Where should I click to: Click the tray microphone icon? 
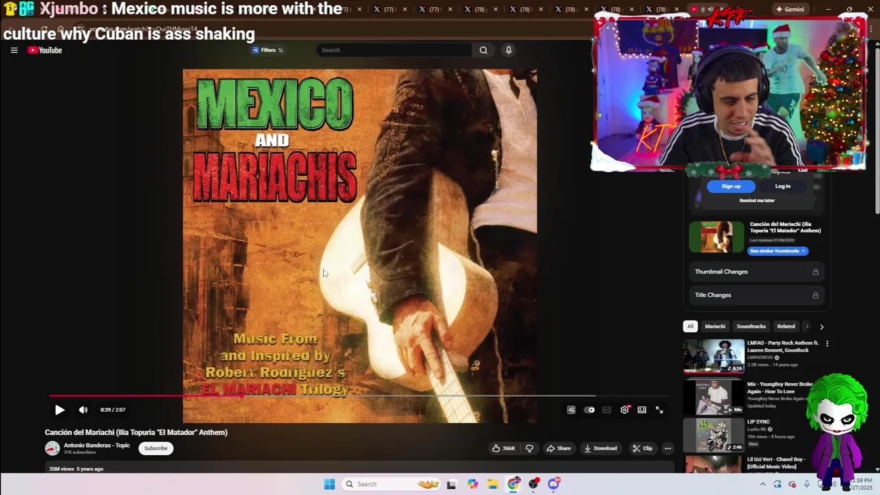tap(807, 484)
